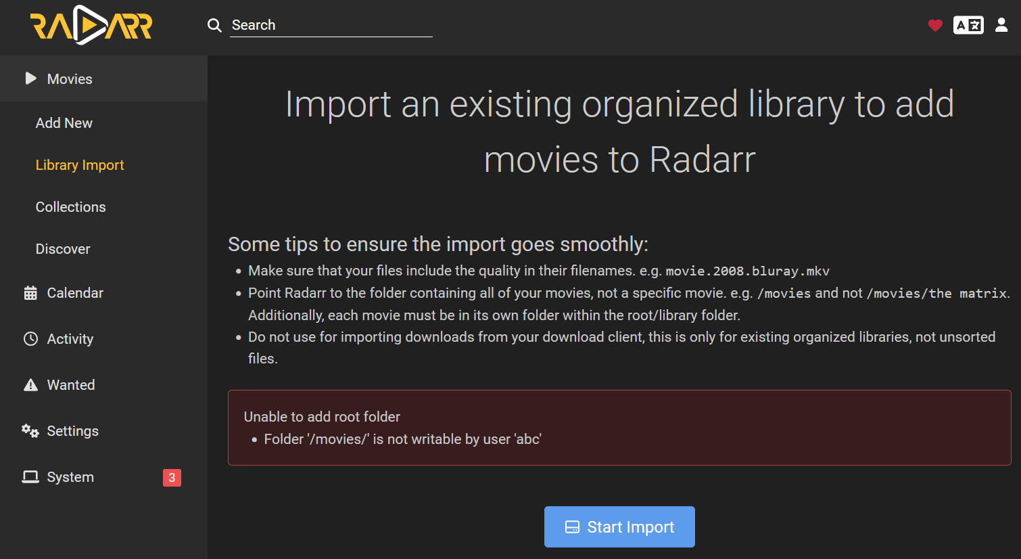
Task: Open the user profile icon
Action: click(1001, 25)
